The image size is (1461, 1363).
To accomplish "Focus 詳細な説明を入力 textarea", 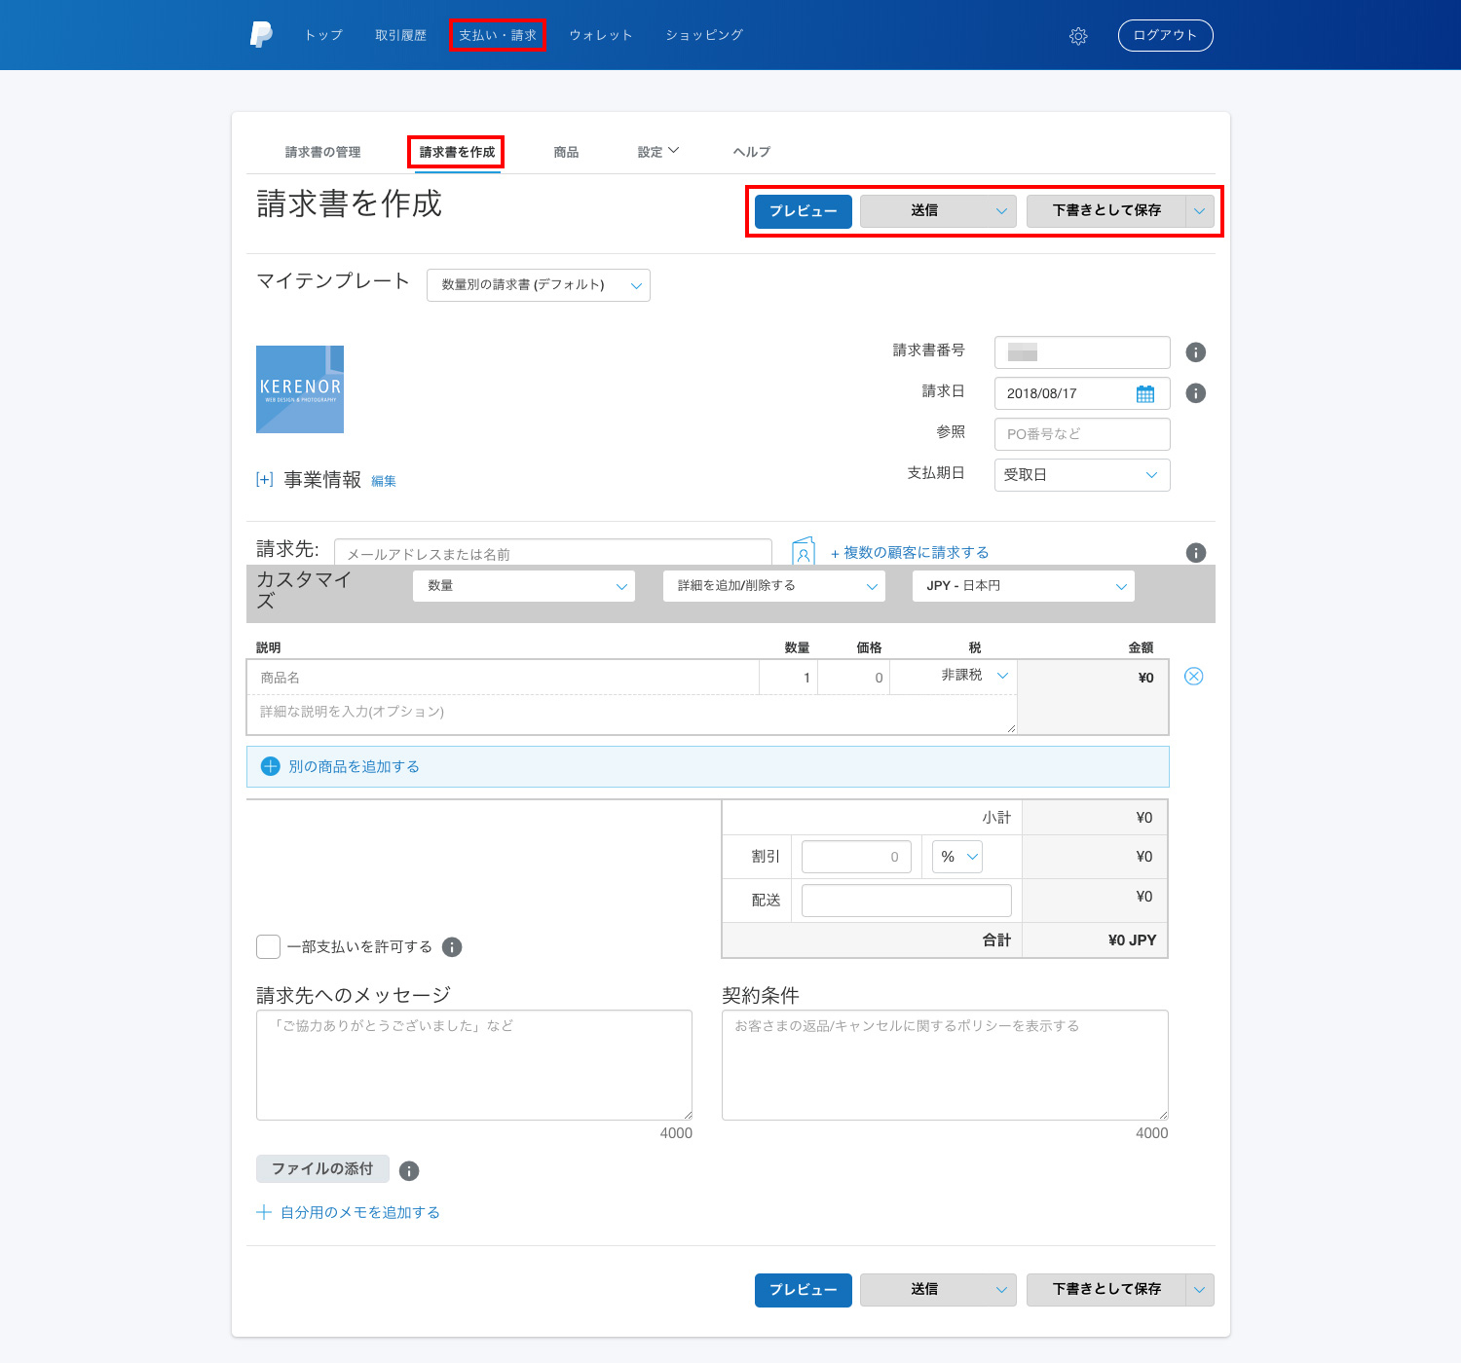I will click(x=632, y=714).
